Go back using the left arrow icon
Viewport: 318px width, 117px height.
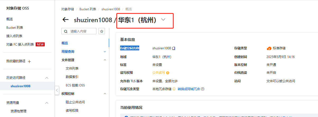tap(65, 20)
